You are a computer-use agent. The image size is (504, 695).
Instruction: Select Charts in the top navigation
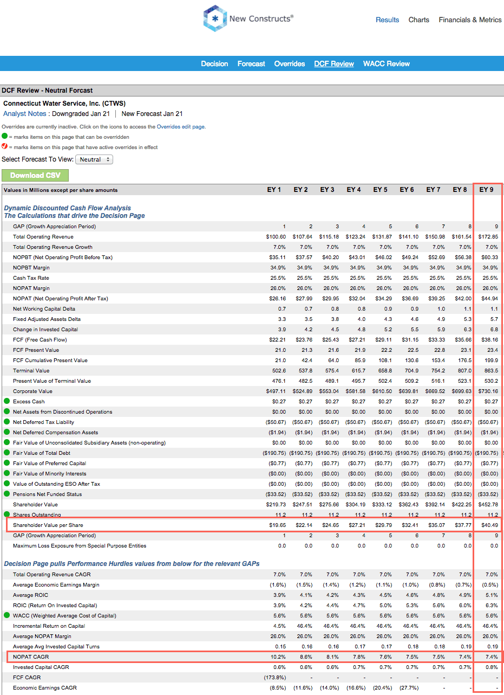pos(418,20)
